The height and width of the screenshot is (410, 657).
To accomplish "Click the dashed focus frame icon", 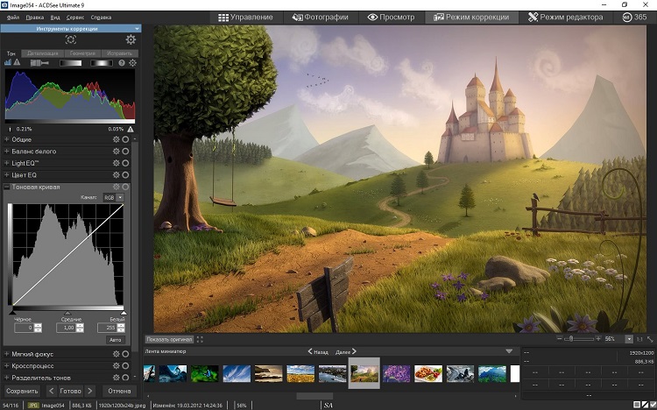I will point(71,39).
